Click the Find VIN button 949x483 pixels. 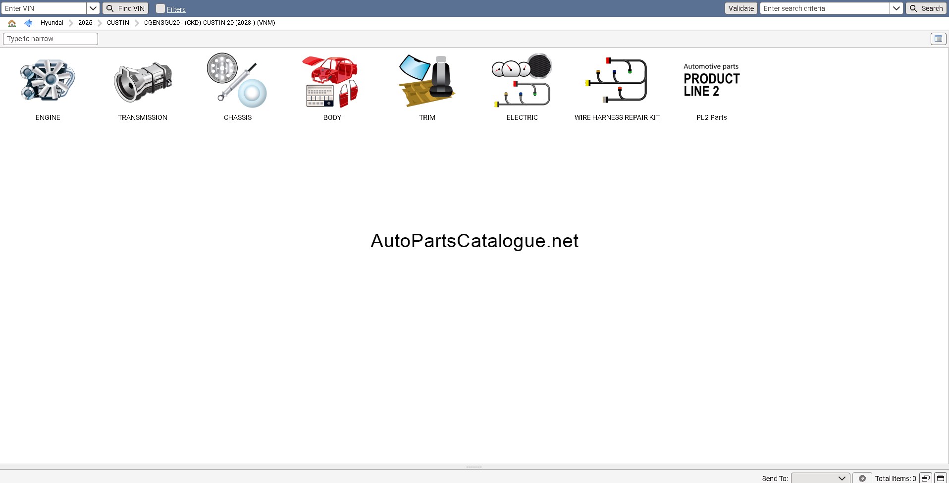pos(125,8)
